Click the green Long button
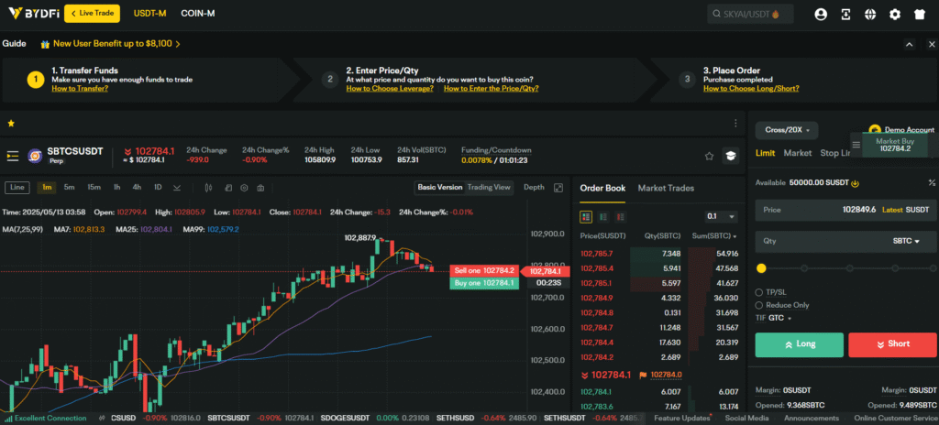Viewport: 939px width, 425px height. tap(799, 344)
